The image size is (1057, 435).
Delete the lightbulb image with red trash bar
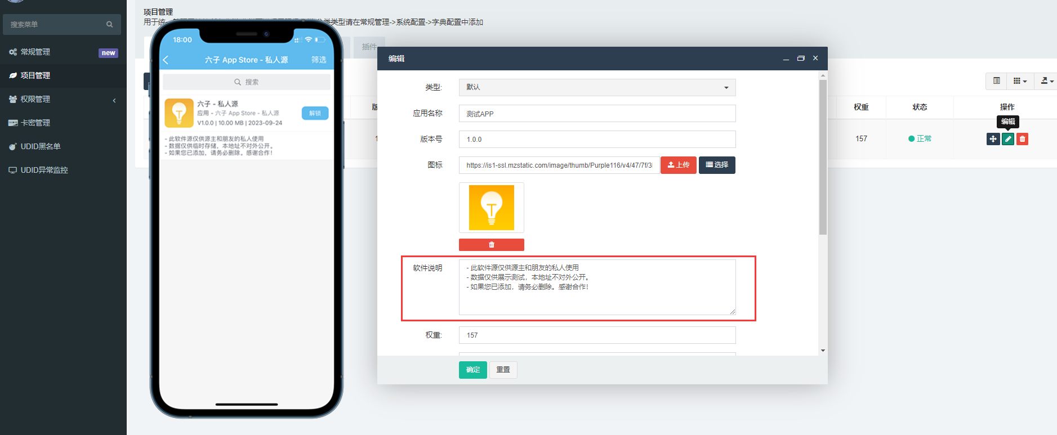click(x=491, y=245)
